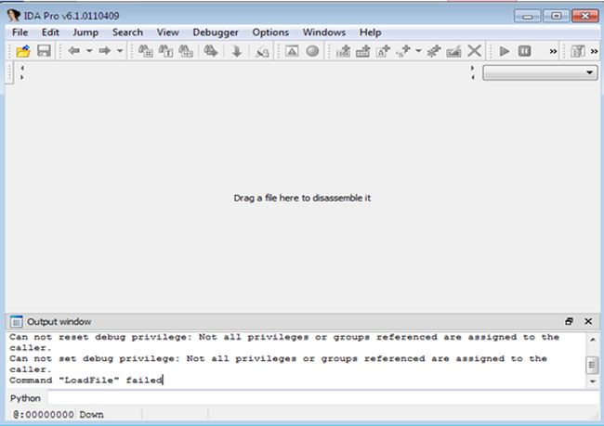This screenshot has width=604, height=426.
Task: Open the File menu
Action: coord(20,32)
